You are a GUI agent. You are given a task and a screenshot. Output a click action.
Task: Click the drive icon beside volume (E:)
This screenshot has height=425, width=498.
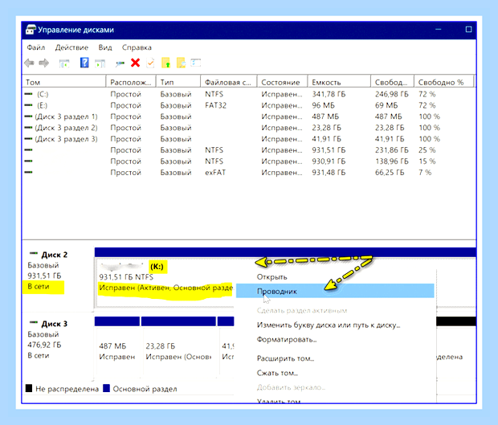point(29,104)
